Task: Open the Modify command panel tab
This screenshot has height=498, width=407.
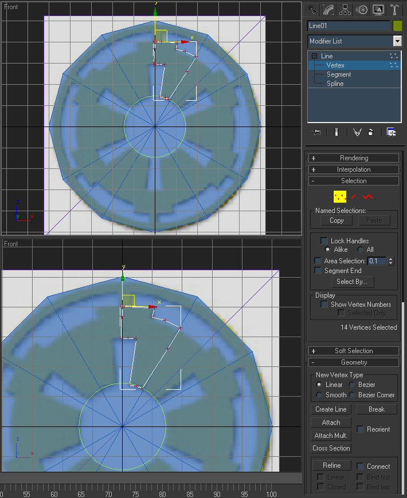Action: (328, 10)
